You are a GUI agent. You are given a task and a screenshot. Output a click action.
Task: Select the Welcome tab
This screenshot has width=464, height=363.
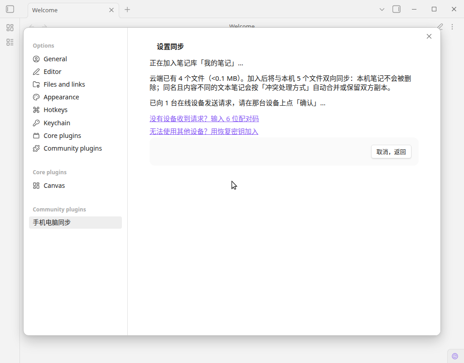point(73,10)
